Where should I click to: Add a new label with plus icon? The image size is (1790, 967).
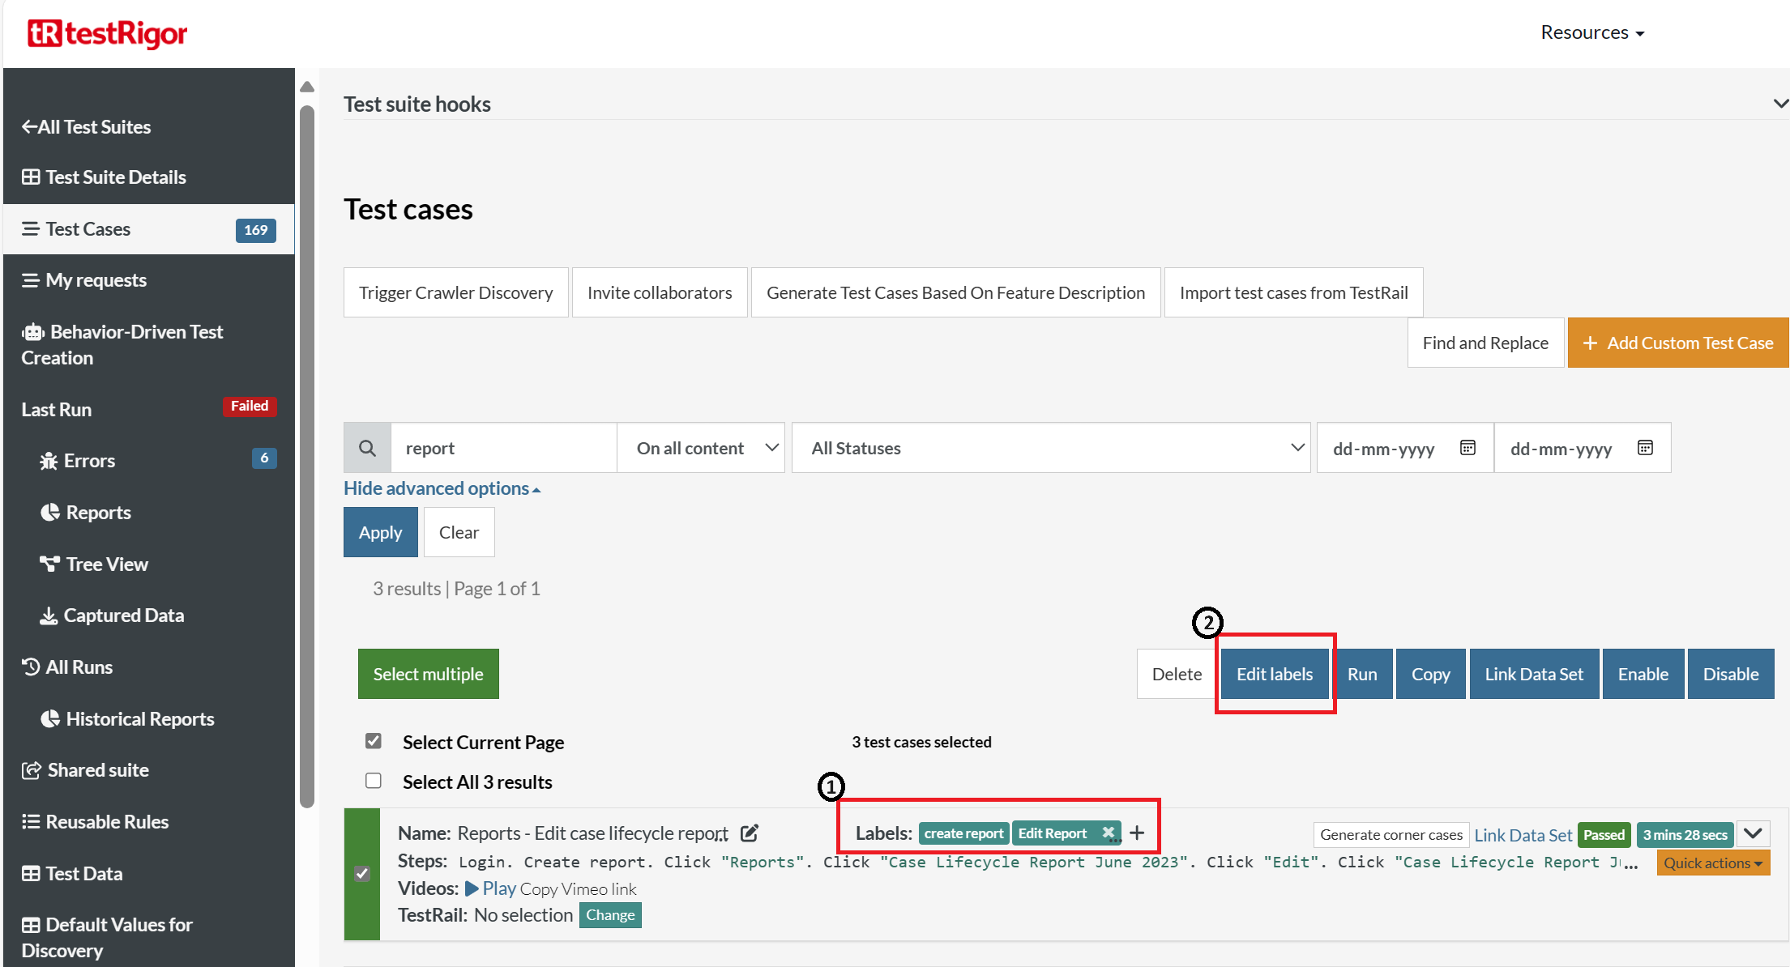1137,833
